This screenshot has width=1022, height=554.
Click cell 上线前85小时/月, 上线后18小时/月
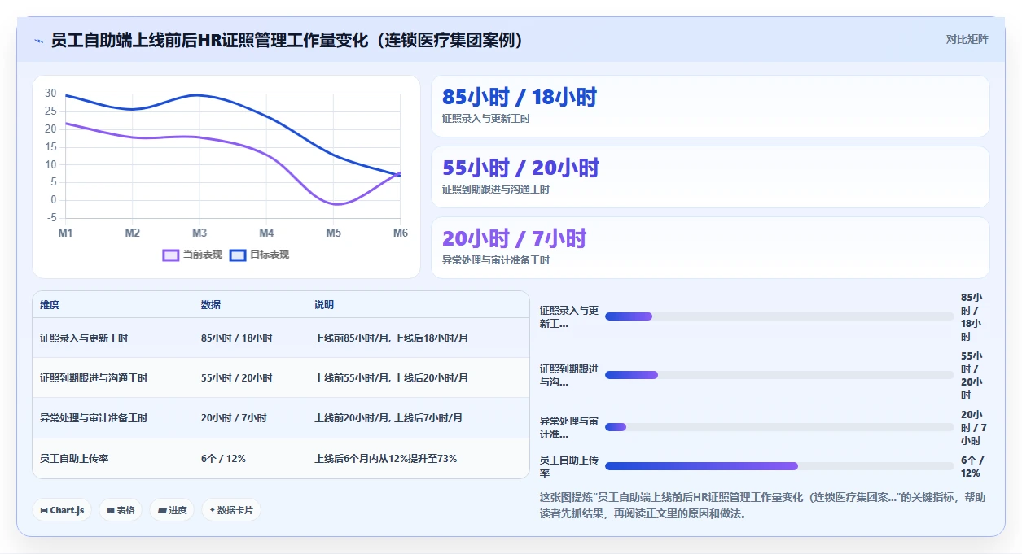(392, 338)
